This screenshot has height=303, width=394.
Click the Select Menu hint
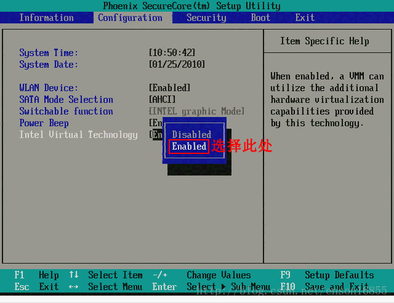point(106,286)
